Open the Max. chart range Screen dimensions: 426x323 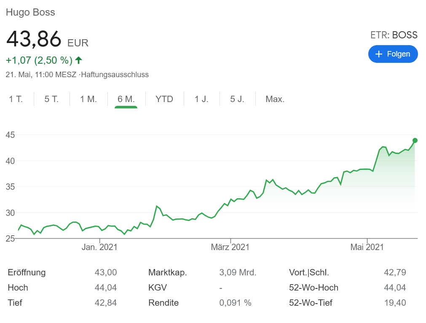click(275, 99)
